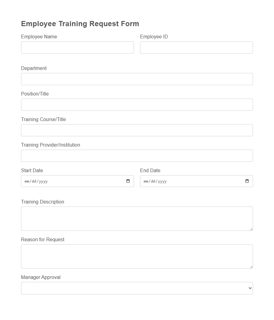Click the Employee Training Request Form heading

coord(80,24)
